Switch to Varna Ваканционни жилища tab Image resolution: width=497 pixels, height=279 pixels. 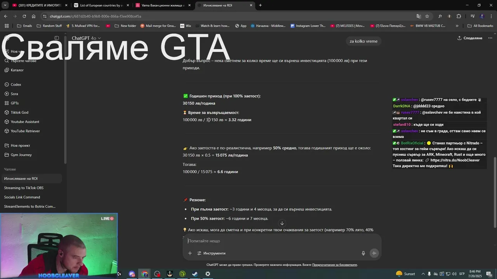(163, 5)
